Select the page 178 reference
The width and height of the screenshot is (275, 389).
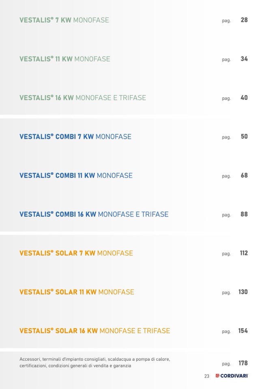coord(243,363)
